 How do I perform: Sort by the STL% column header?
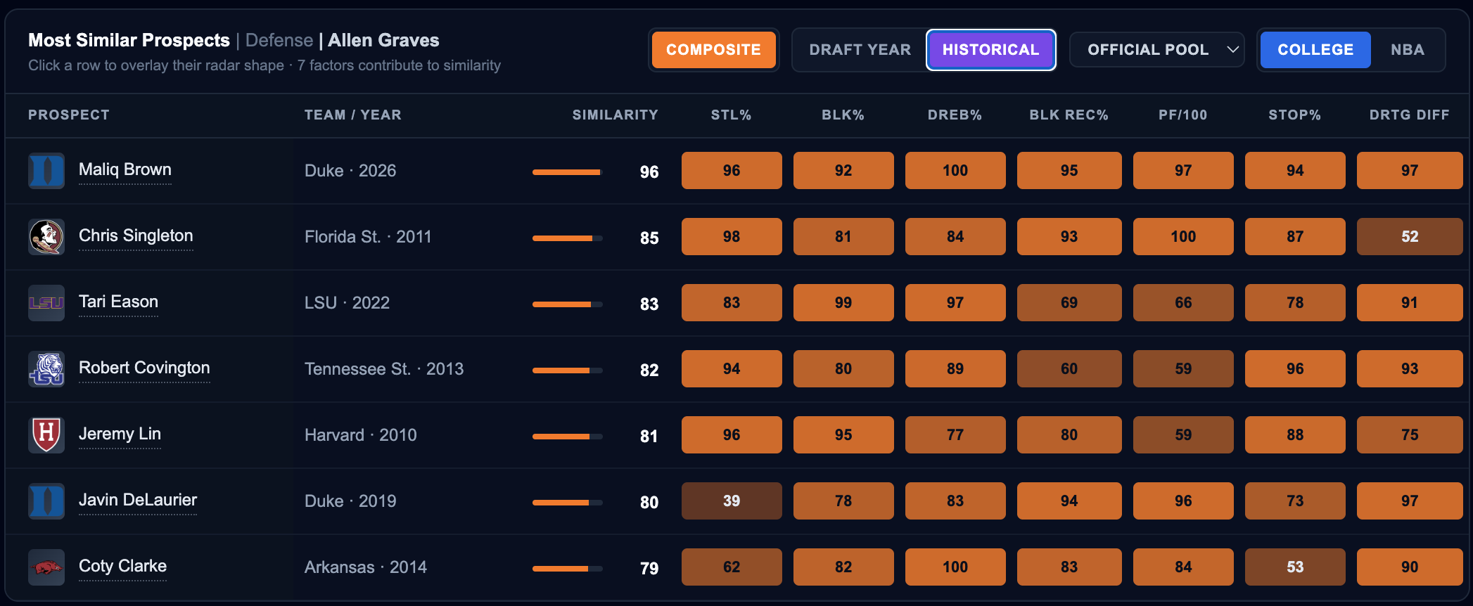click(x=731, y=115)
